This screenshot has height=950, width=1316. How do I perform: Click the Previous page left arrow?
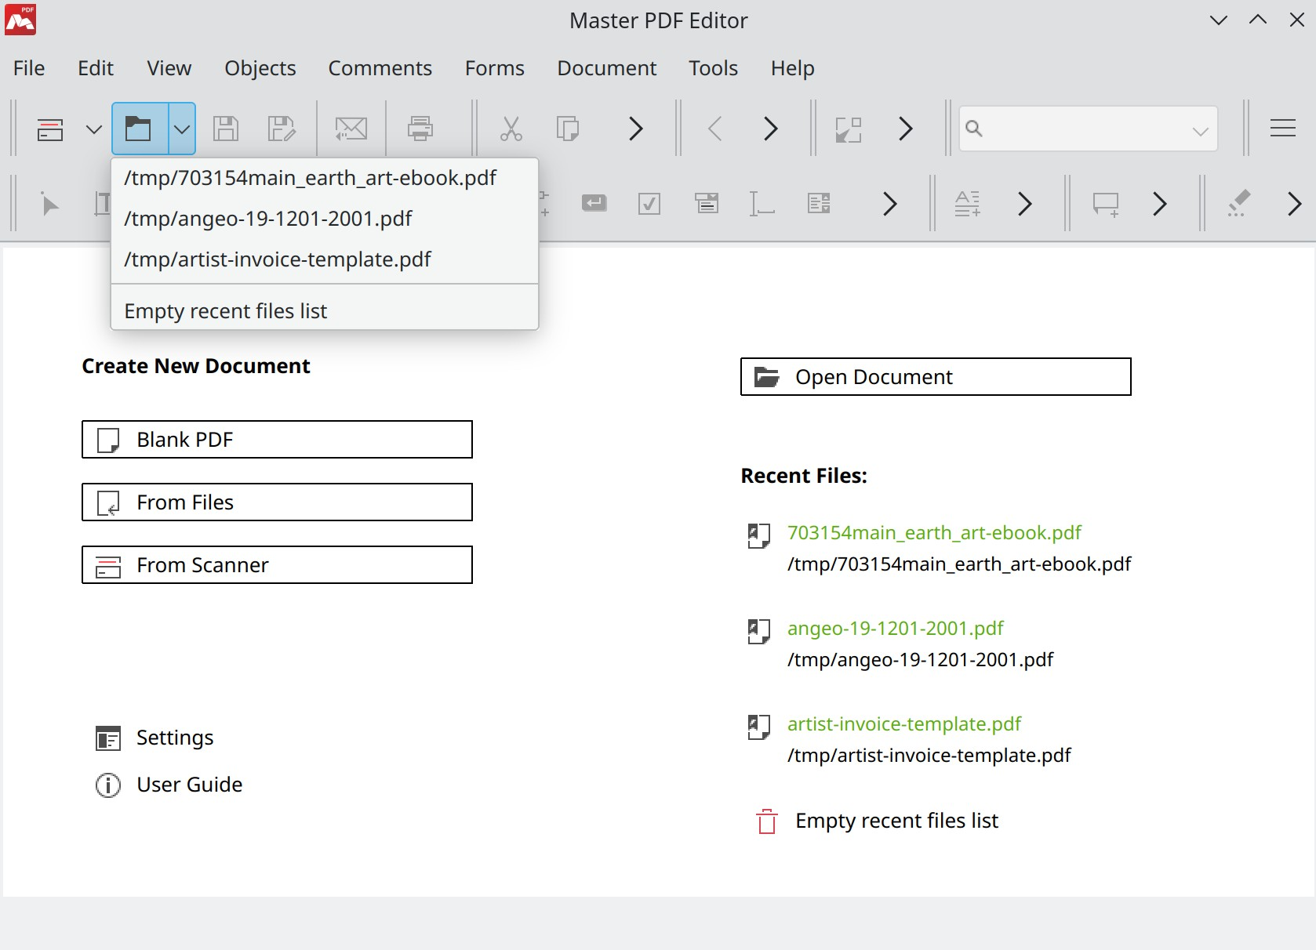pos(714,129)
